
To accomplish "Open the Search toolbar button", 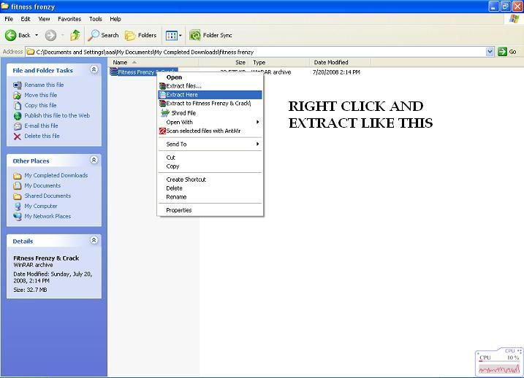I will pyautogui.click(x=103, y=35).
